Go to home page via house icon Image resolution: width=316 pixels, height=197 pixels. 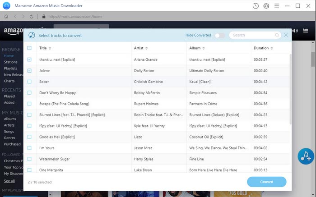coord(6,17)
